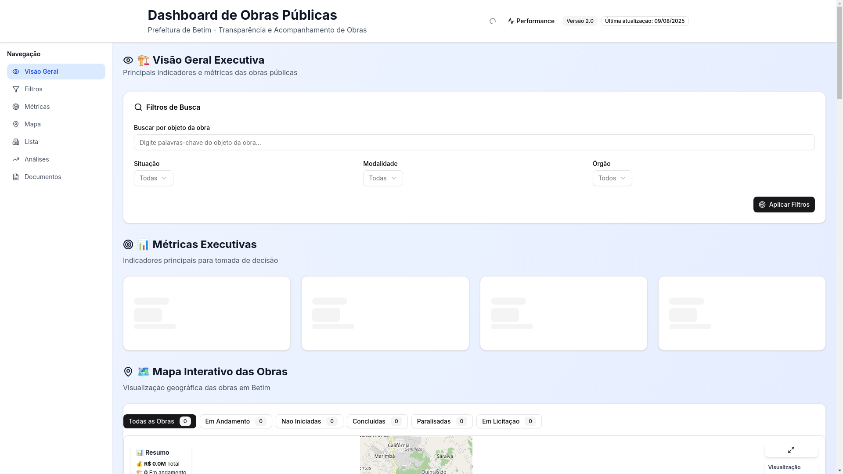Select the Em Andamento tab
This screenshot has width=843, height=474.
coord(236,421)
